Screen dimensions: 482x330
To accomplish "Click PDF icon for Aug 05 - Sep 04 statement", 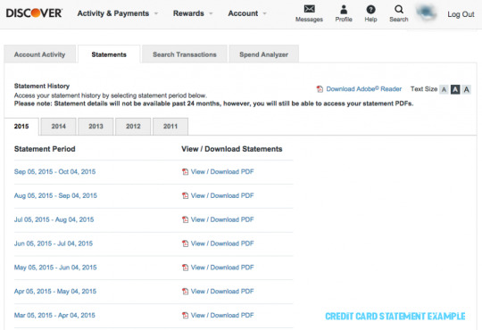I will click(x=185, y=195).
